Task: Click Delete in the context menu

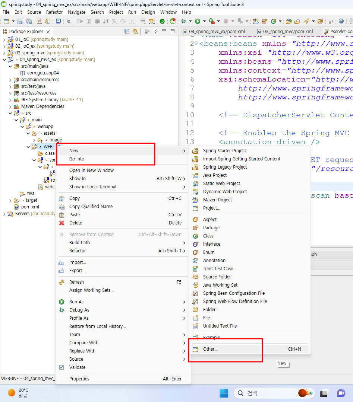Action: point(123,223)
